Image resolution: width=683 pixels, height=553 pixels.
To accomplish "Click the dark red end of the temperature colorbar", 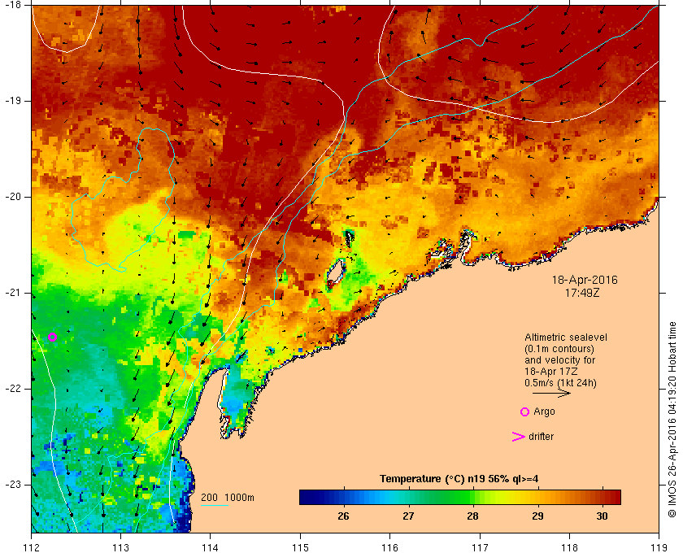I will pyautogui.click(x=613, y=497).
